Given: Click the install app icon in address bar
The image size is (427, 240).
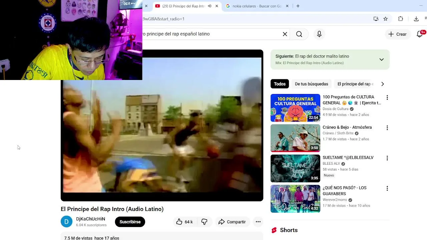Looking at the screenshot, I should pyautogui.click(x=376, y=19).
